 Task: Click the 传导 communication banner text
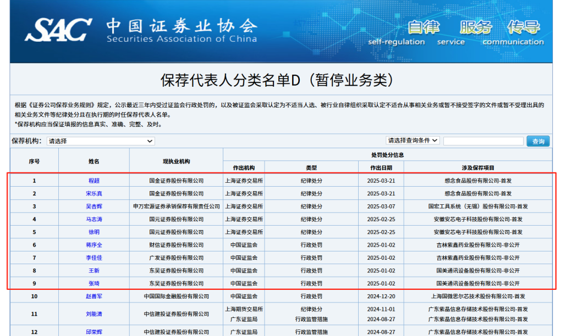(513, 33)
